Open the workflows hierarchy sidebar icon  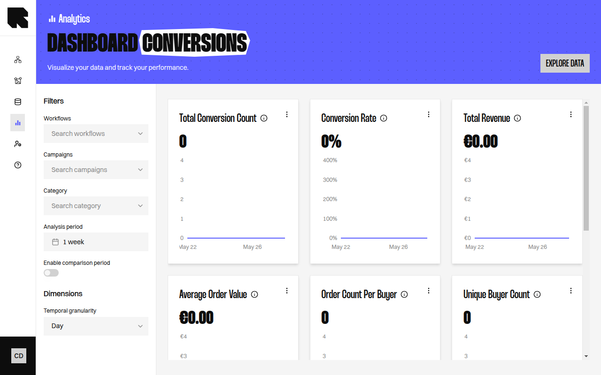18,60
